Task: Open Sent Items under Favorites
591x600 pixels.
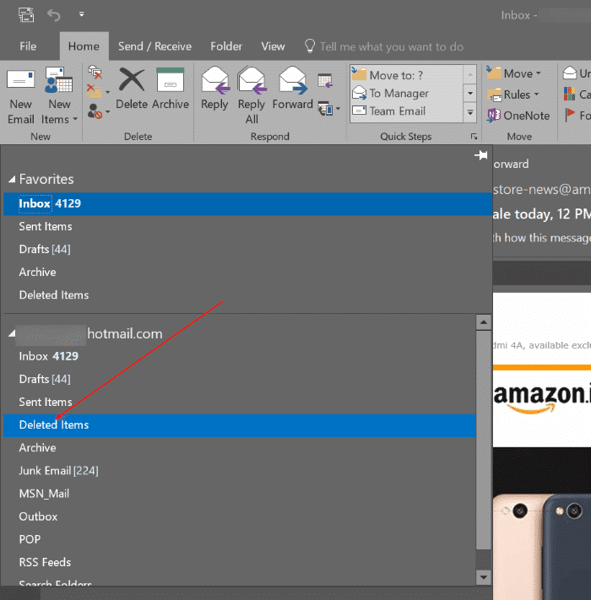Action: point(247,226)
